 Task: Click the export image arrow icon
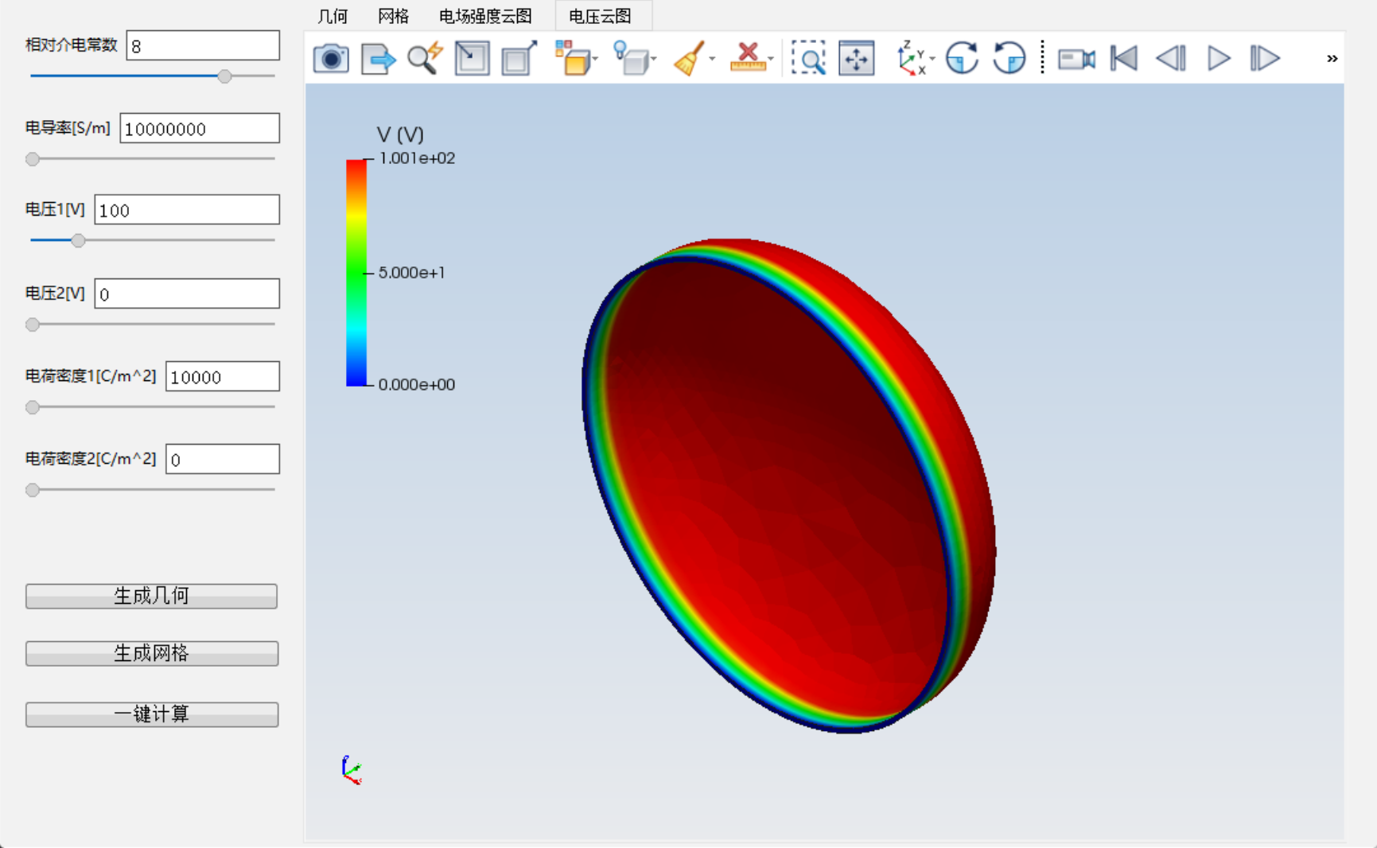coord(378,59)
